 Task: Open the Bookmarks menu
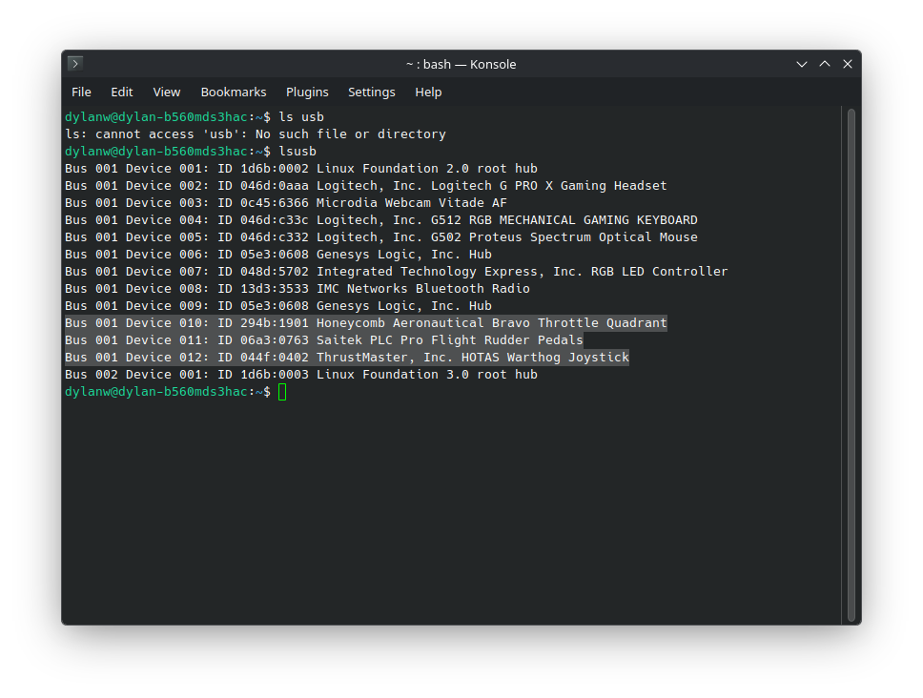[234, 92]
